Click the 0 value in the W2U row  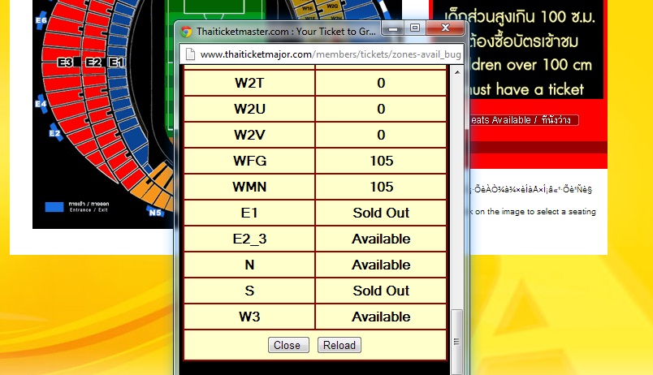[x=381, y=109]
